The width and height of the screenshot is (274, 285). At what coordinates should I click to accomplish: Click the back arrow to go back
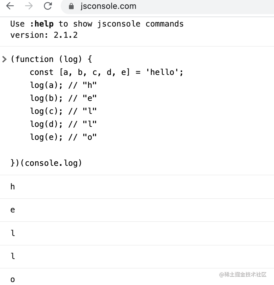[x=10, y=6]
